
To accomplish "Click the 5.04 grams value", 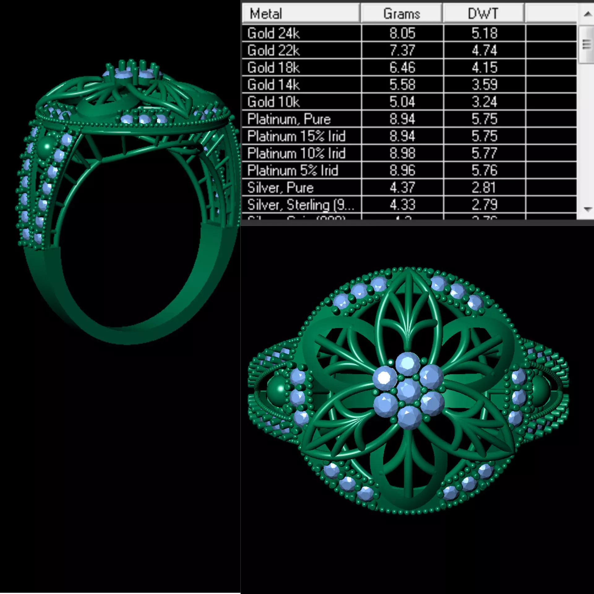I will (x=402, y=102).
